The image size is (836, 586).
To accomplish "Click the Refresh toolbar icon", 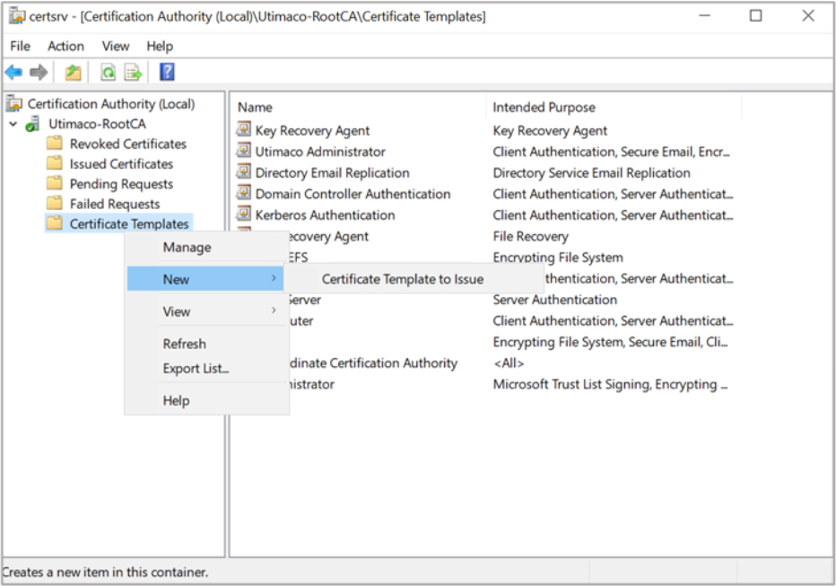I will pos(108,73).
